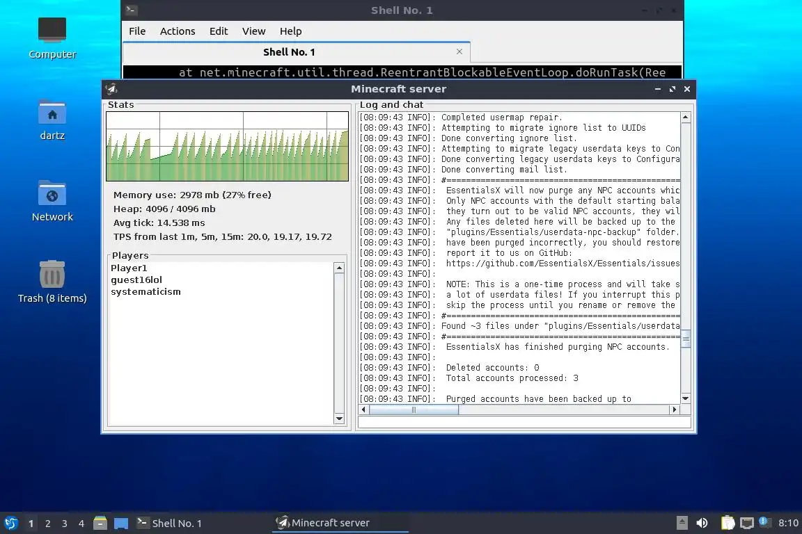Click the Minecraft server window icon
Image resolution: width=802 pixels, height=534 pixels.
click(x=111, y=89)
